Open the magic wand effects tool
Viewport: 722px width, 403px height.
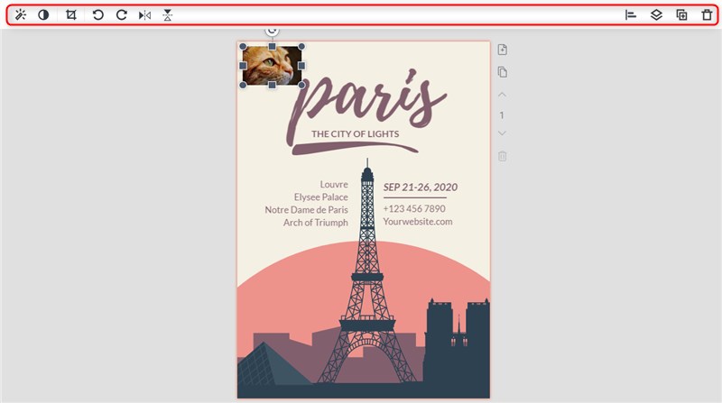click(20, 15)
